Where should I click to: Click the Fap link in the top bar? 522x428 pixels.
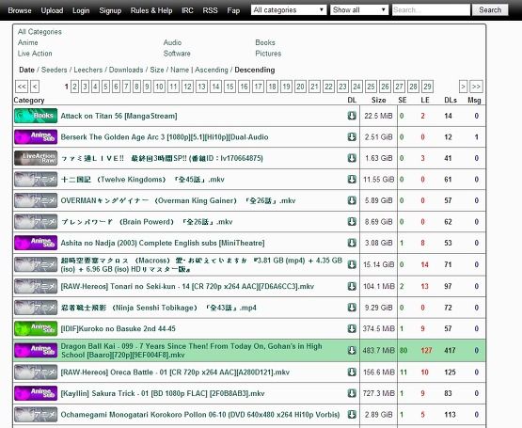pyautogui.click(x=233, y=10)
